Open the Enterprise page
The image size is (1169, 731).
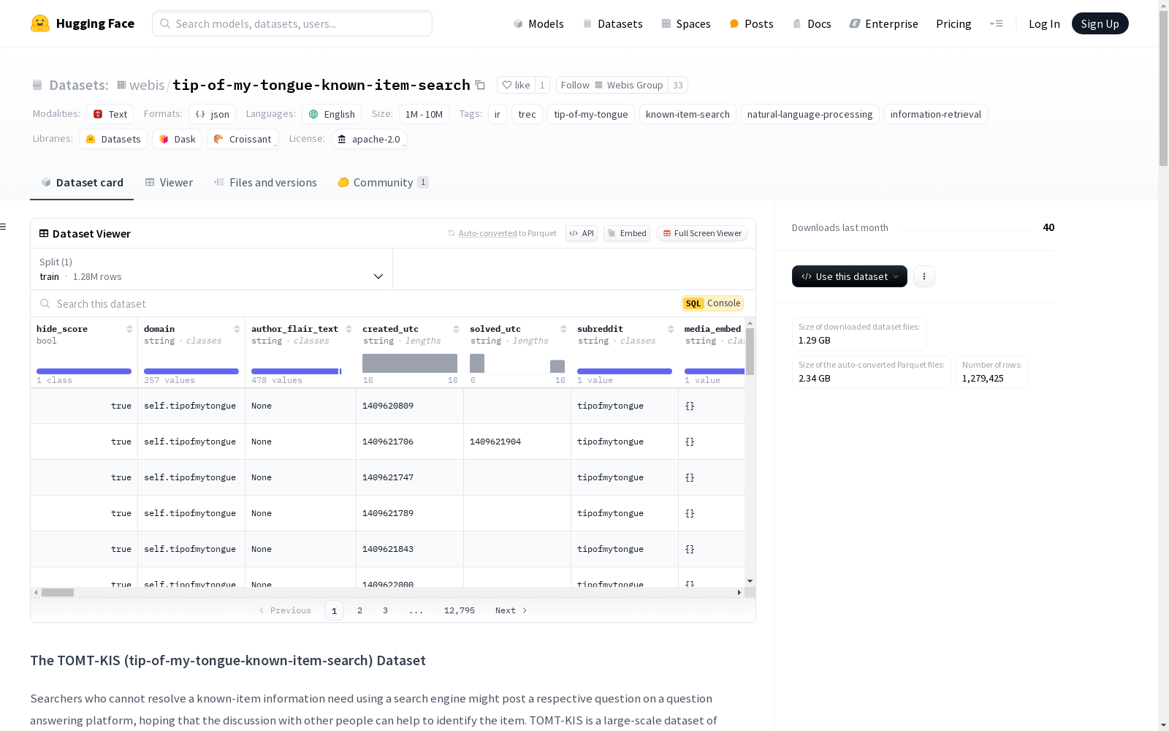pyautogui.click(x=883, y=23)
